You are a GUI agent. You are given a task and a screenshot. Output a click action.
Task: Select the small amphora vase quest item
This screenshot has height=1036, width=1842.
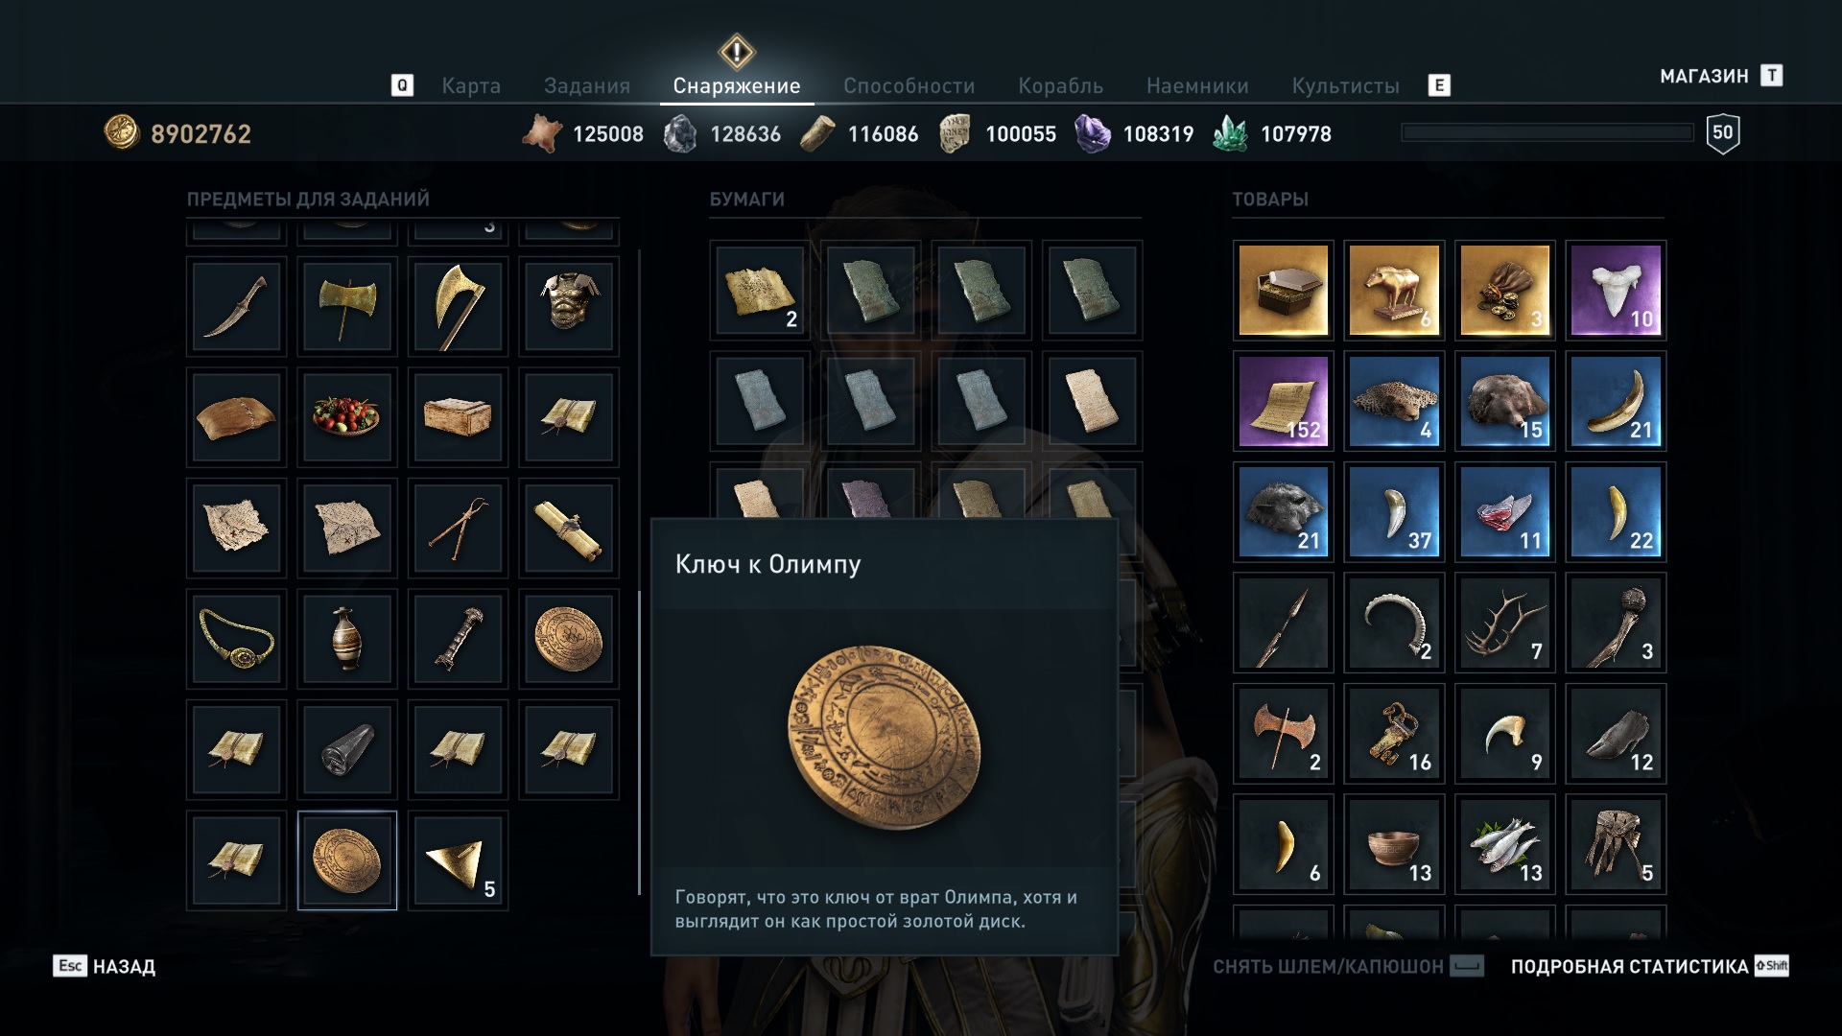pos(346,638)
